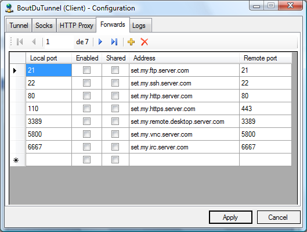
Task: Toggle Enabled checkbox in new empty row
Action: (x=86, y=160)
